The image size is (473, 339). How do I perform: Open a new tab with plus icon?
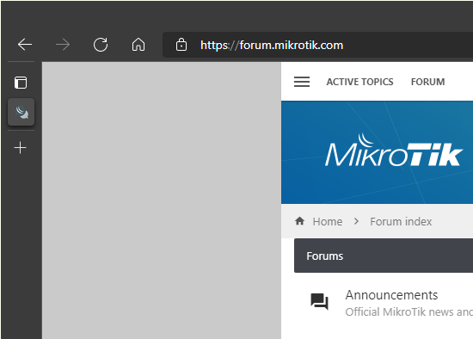[x=21, y=148]
